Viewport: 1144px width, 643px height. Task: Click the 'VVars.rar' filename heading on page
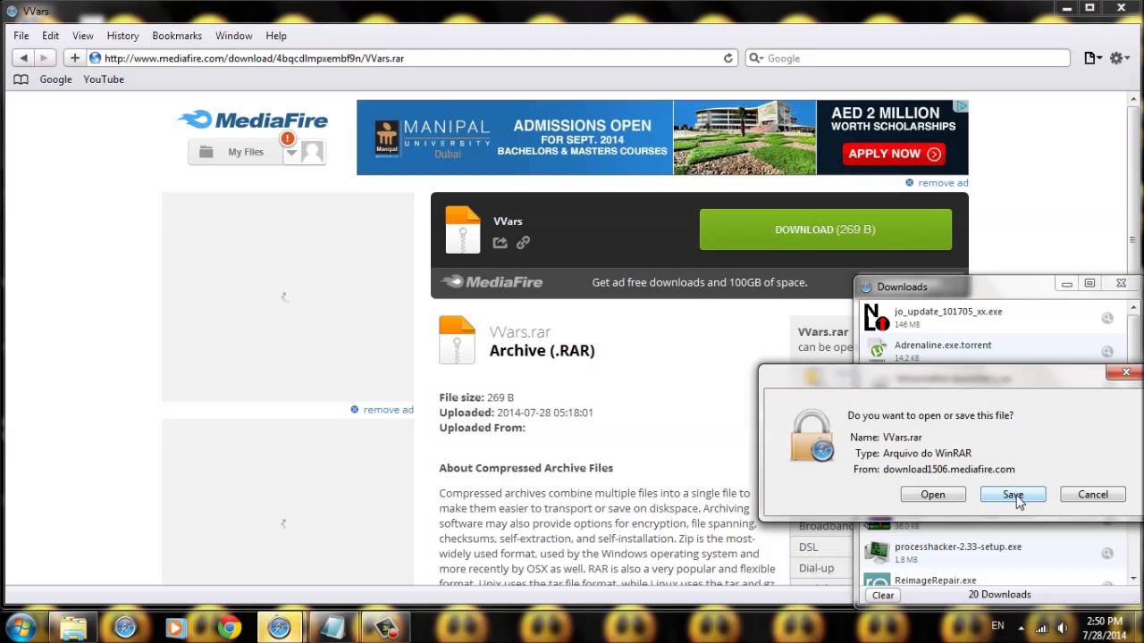519,331
